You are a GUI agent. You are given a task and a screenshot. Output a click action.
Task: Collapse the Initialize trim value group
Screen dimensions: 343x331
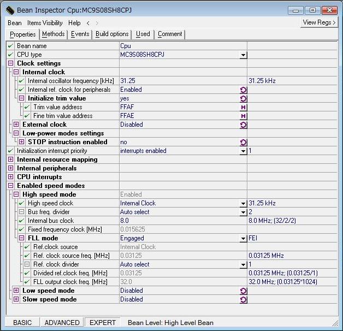(21, 98)
